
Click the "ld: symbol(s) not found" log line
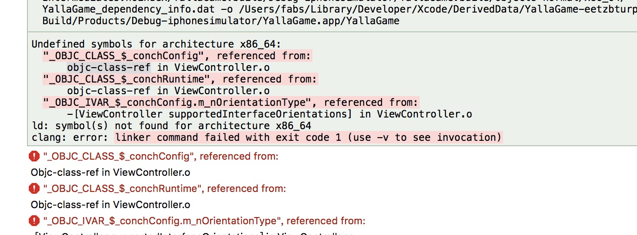point(171,126)
